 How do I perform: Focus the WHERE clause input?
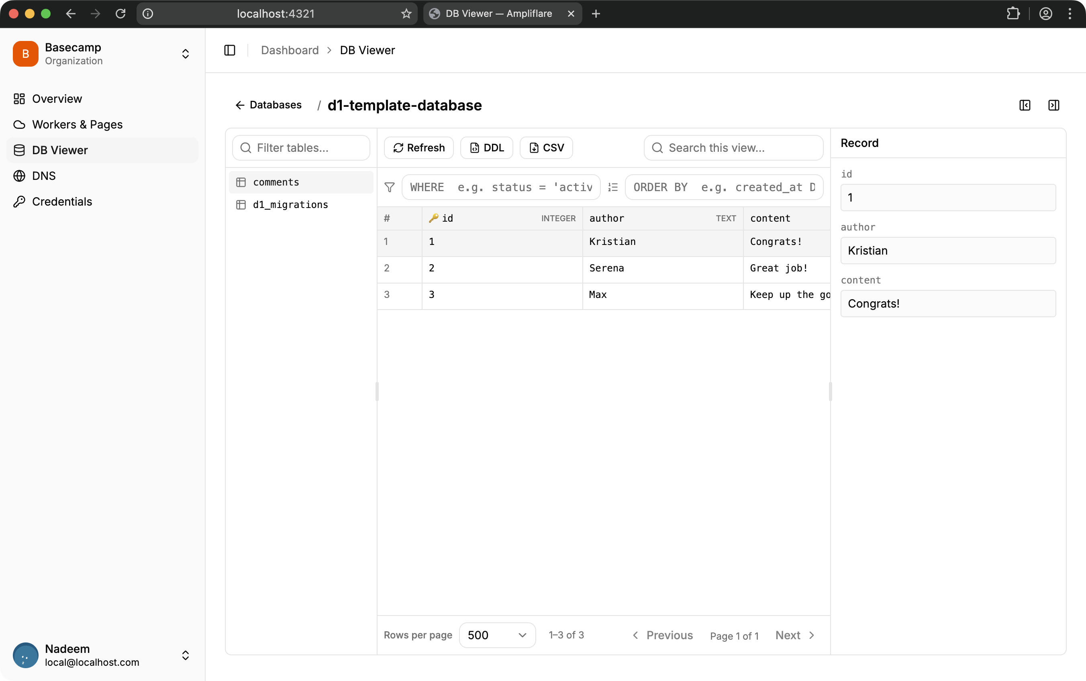click(501, 187)
